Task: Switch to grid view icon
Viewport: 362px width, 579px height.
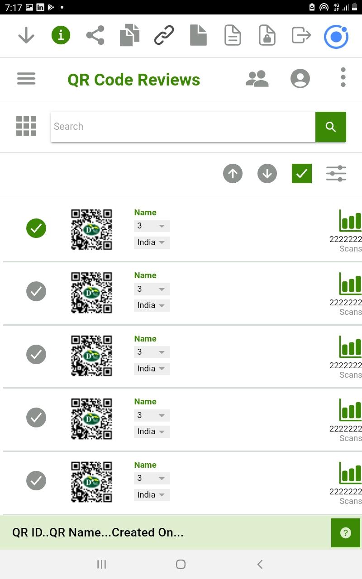Action: coord(26,126)
